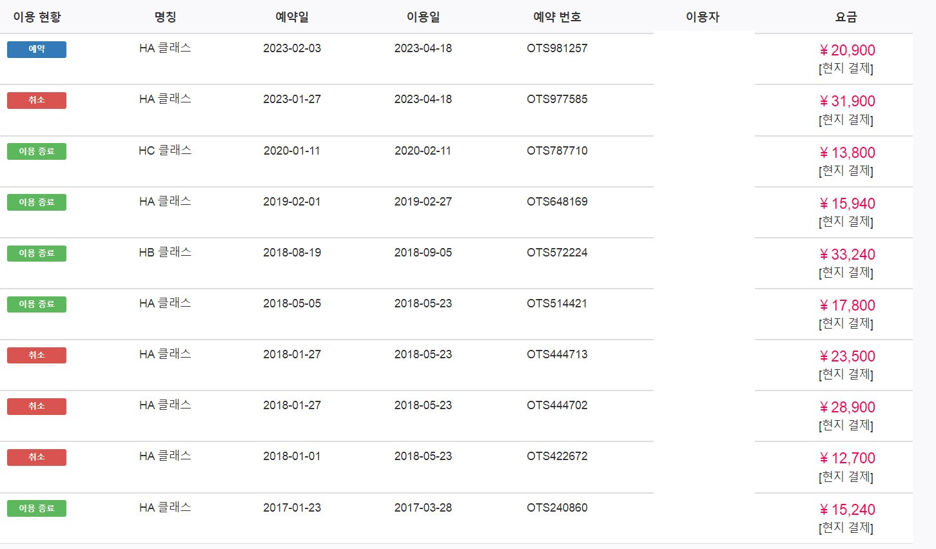This screenshot has height=549, width=936.
Task: Open reservation number OTS572224
Action: (x=557, y=253)
